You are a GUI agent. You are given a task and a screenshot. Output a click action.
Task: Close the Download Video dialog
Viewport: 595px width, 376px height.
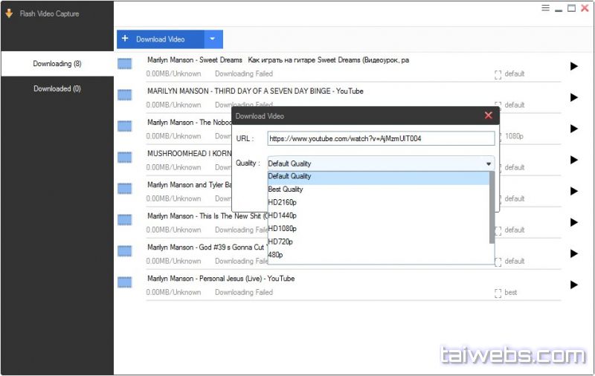pyautogui.click(x=489, y=115)
